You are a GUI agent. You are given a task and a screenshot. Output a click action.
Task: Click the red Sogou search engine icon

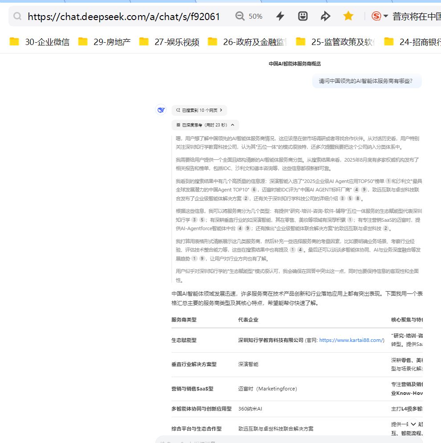(x=376, y=16)
